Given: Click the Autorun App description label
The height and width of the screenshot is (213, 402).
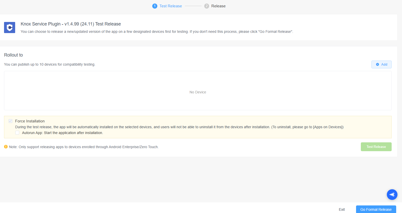Looking at the screenshot, I should [x=62, y=133].
